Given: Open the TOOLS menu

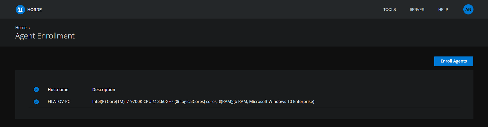Looking at the screenshot, I should (x=389, y=10).
